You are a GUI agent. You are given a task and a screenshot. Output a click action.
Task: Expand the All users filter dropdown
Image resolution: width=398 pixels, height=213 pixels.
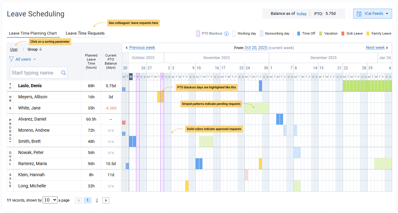[x=34, y=59]
